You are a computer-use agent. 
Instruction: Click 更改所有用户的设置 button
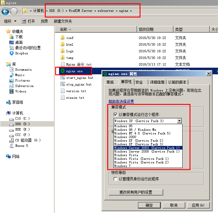(x=136, y=192)
